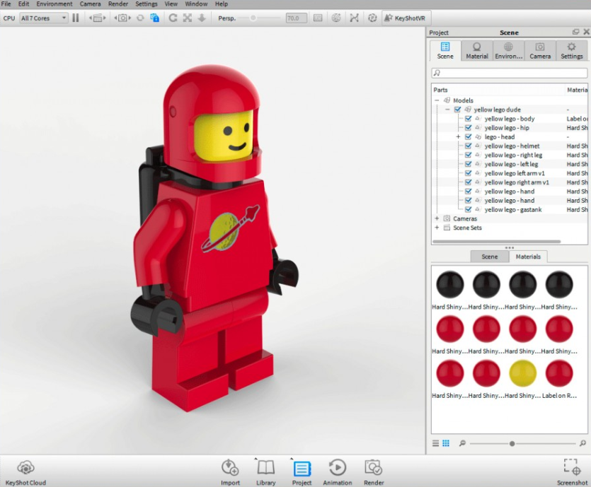Select the yellow Hard Shiny material swatch
591x487 pixels.
[522, 373]
